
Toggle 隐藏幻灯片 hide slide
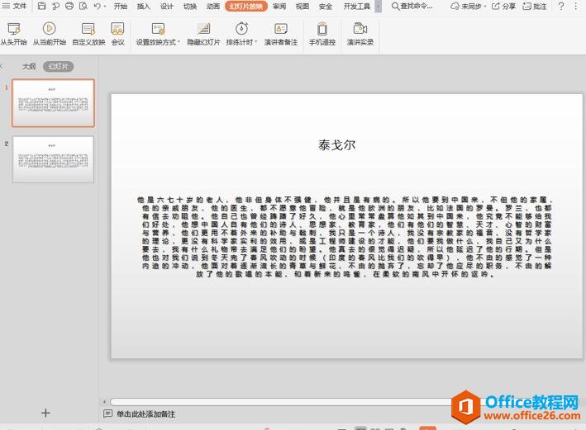click(203, 34)
